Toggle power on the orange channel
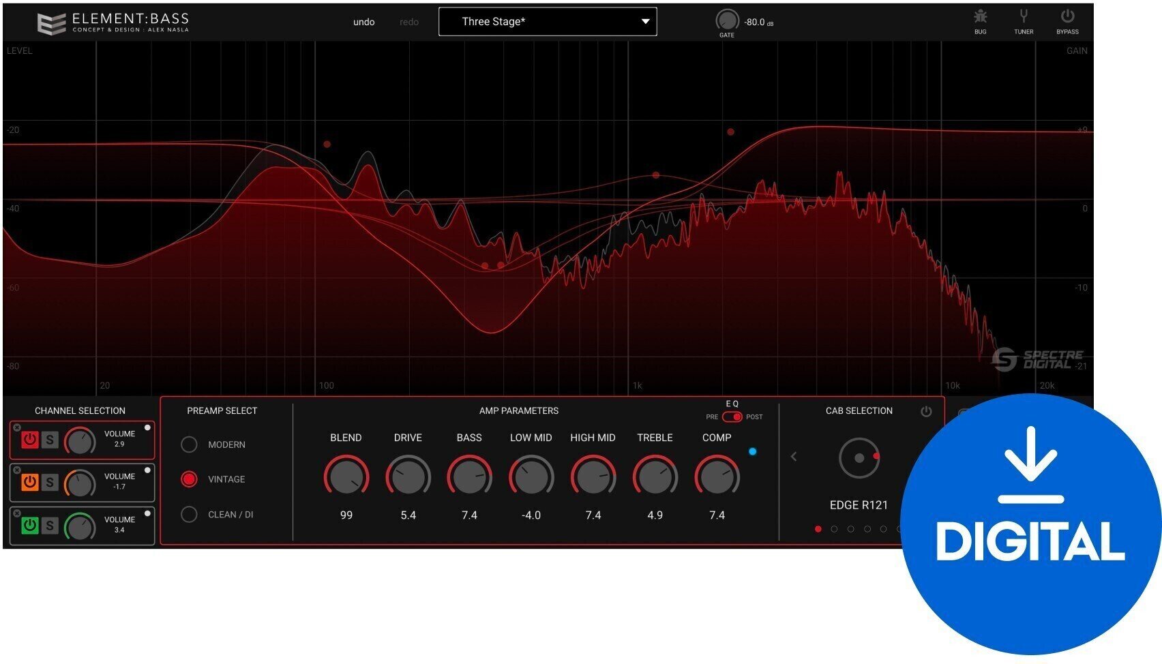This screenshot has height=664, width=1162. pos(29,483)
